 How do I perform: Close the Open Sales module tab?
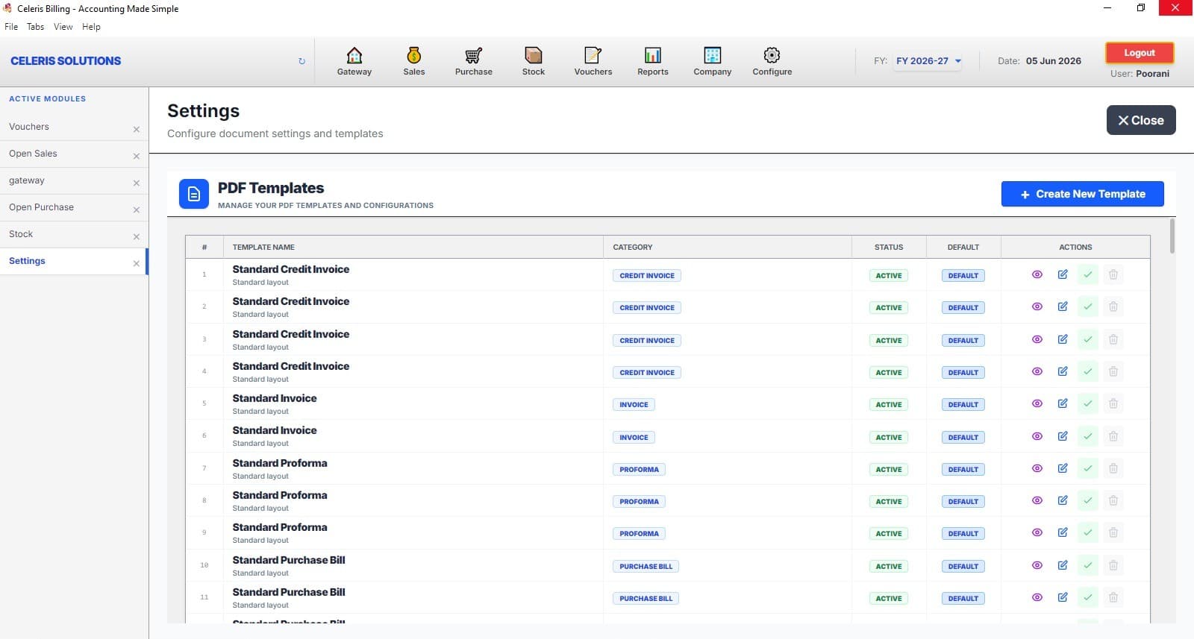point(137,156)
